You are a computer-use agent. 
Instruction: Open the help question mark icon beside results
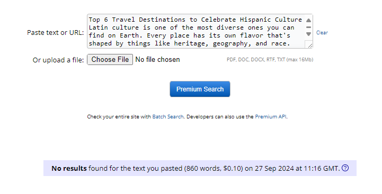345,168
